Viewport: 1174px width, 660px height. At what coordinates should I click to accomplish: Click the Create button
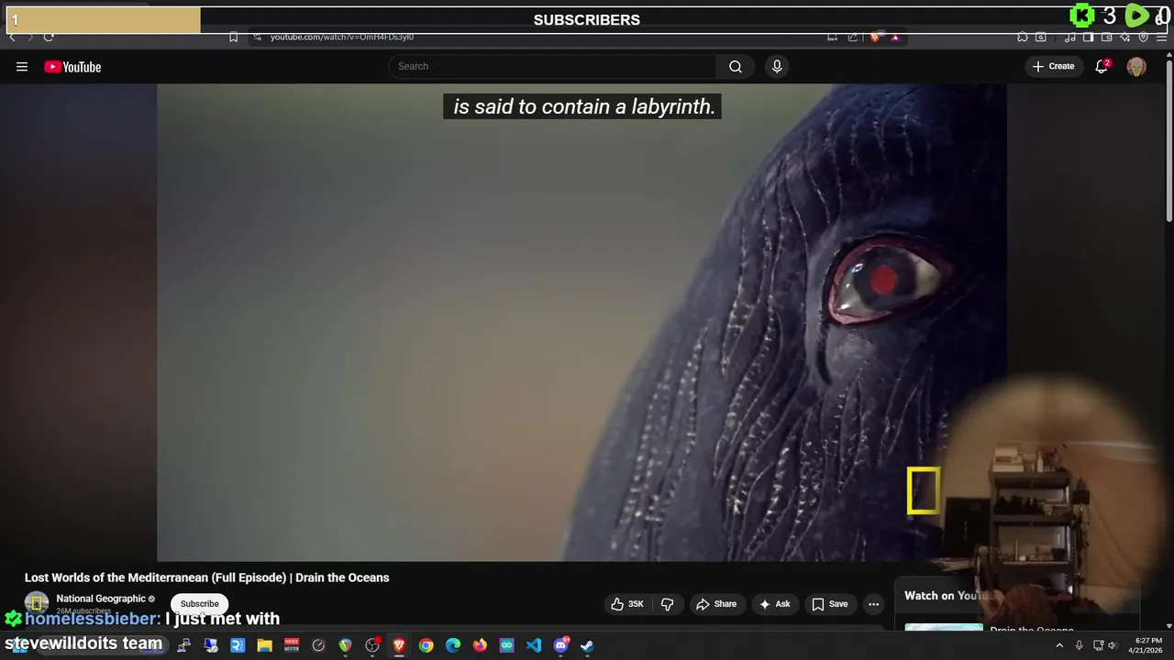coord(1053,66)
